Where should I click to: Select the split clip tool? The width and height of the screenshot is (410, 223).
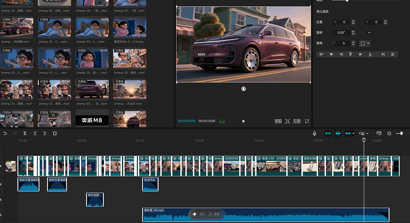[x=25, y=133]
